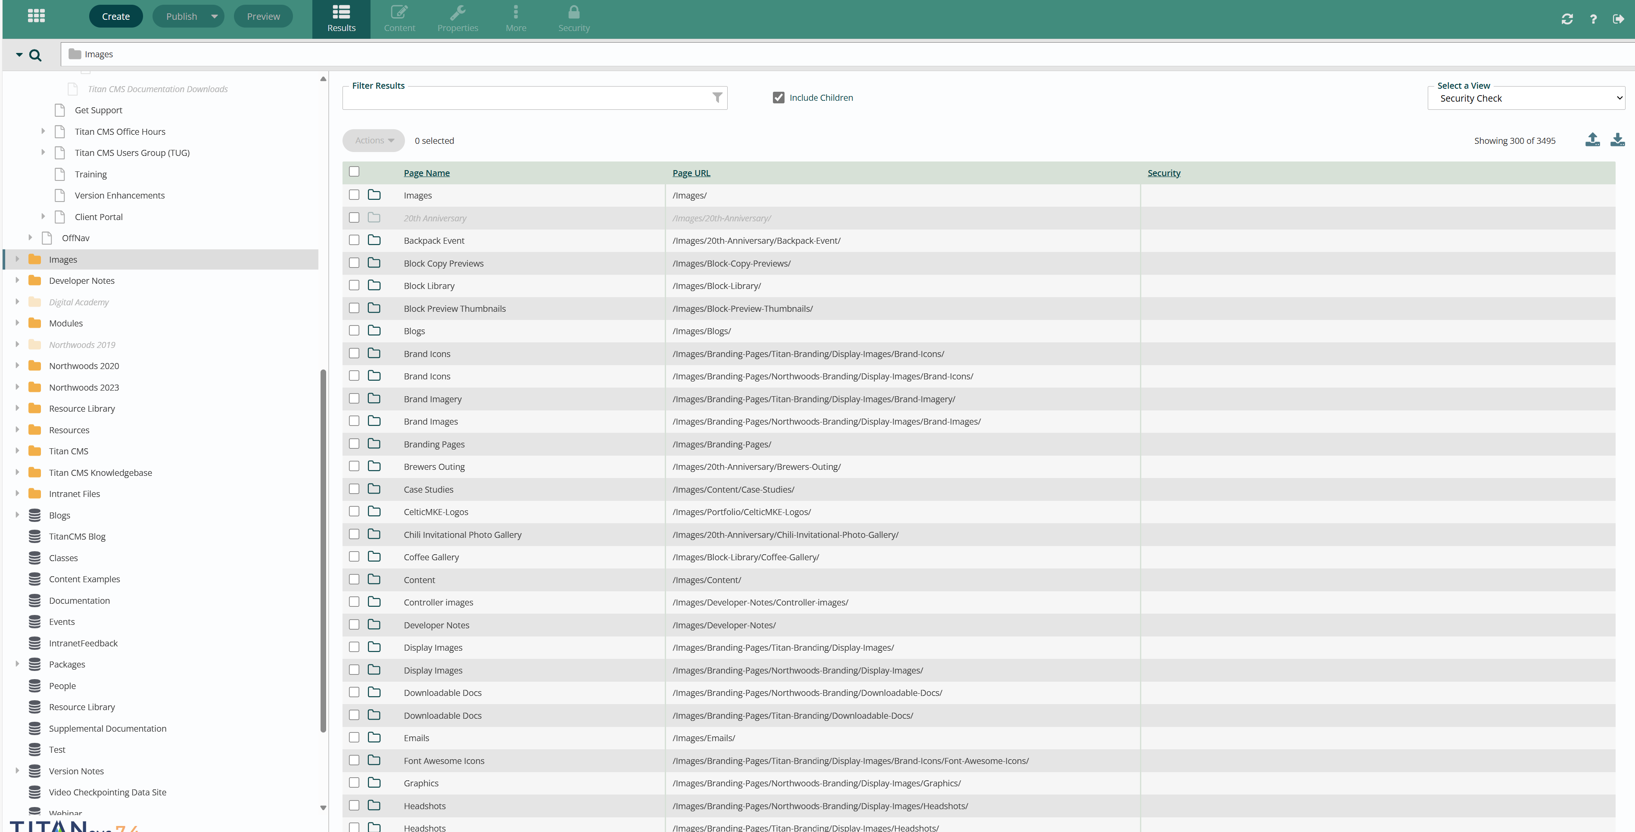Open the Publish dropdown arrow
Image resolution: width=1635 pixels, height=832 pixels.
(x=215, y=16)
